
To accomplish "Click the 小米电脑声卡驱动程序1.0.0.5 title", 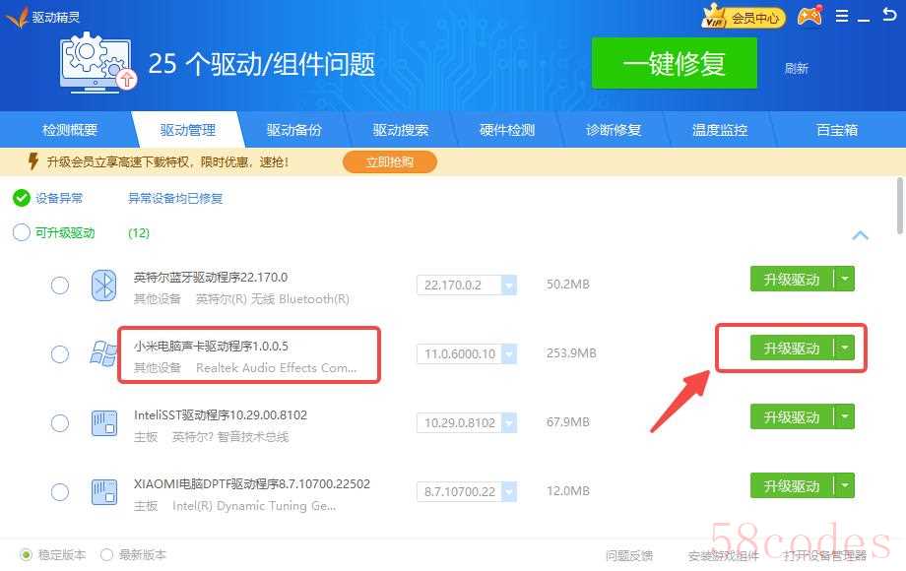I will pos(211,346).
